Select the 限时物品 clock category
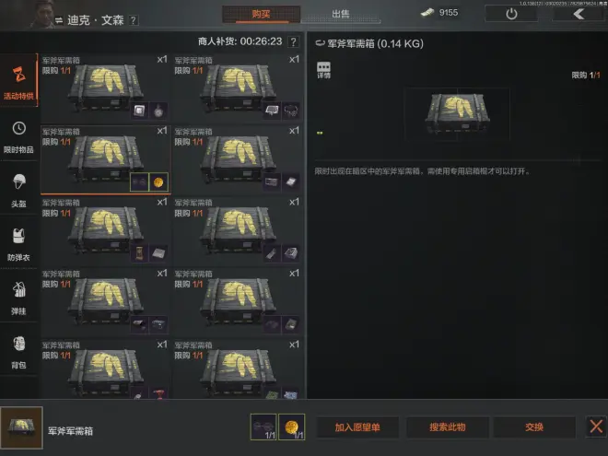Viewport: 608px width, 456px height. (19, 134)
